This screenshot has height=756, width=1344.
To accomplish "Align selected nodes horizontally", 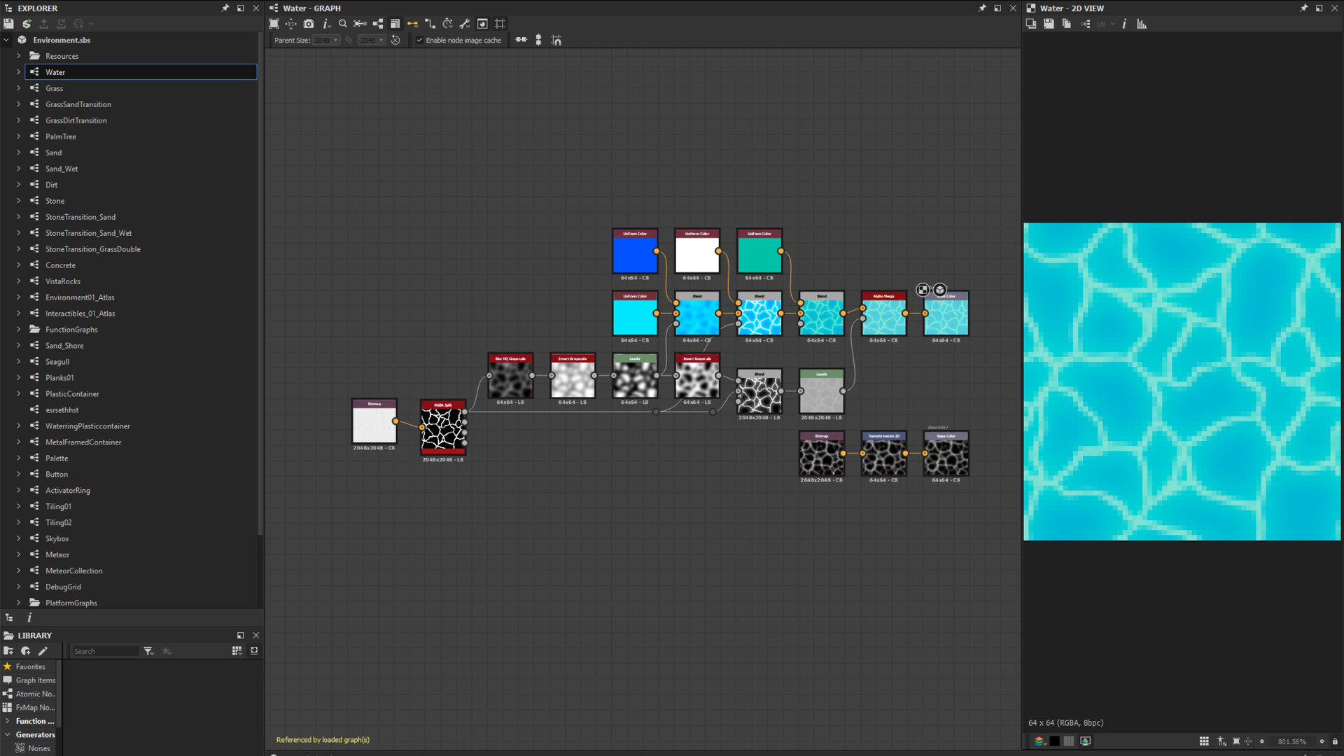I will click(x=521, y=40).
